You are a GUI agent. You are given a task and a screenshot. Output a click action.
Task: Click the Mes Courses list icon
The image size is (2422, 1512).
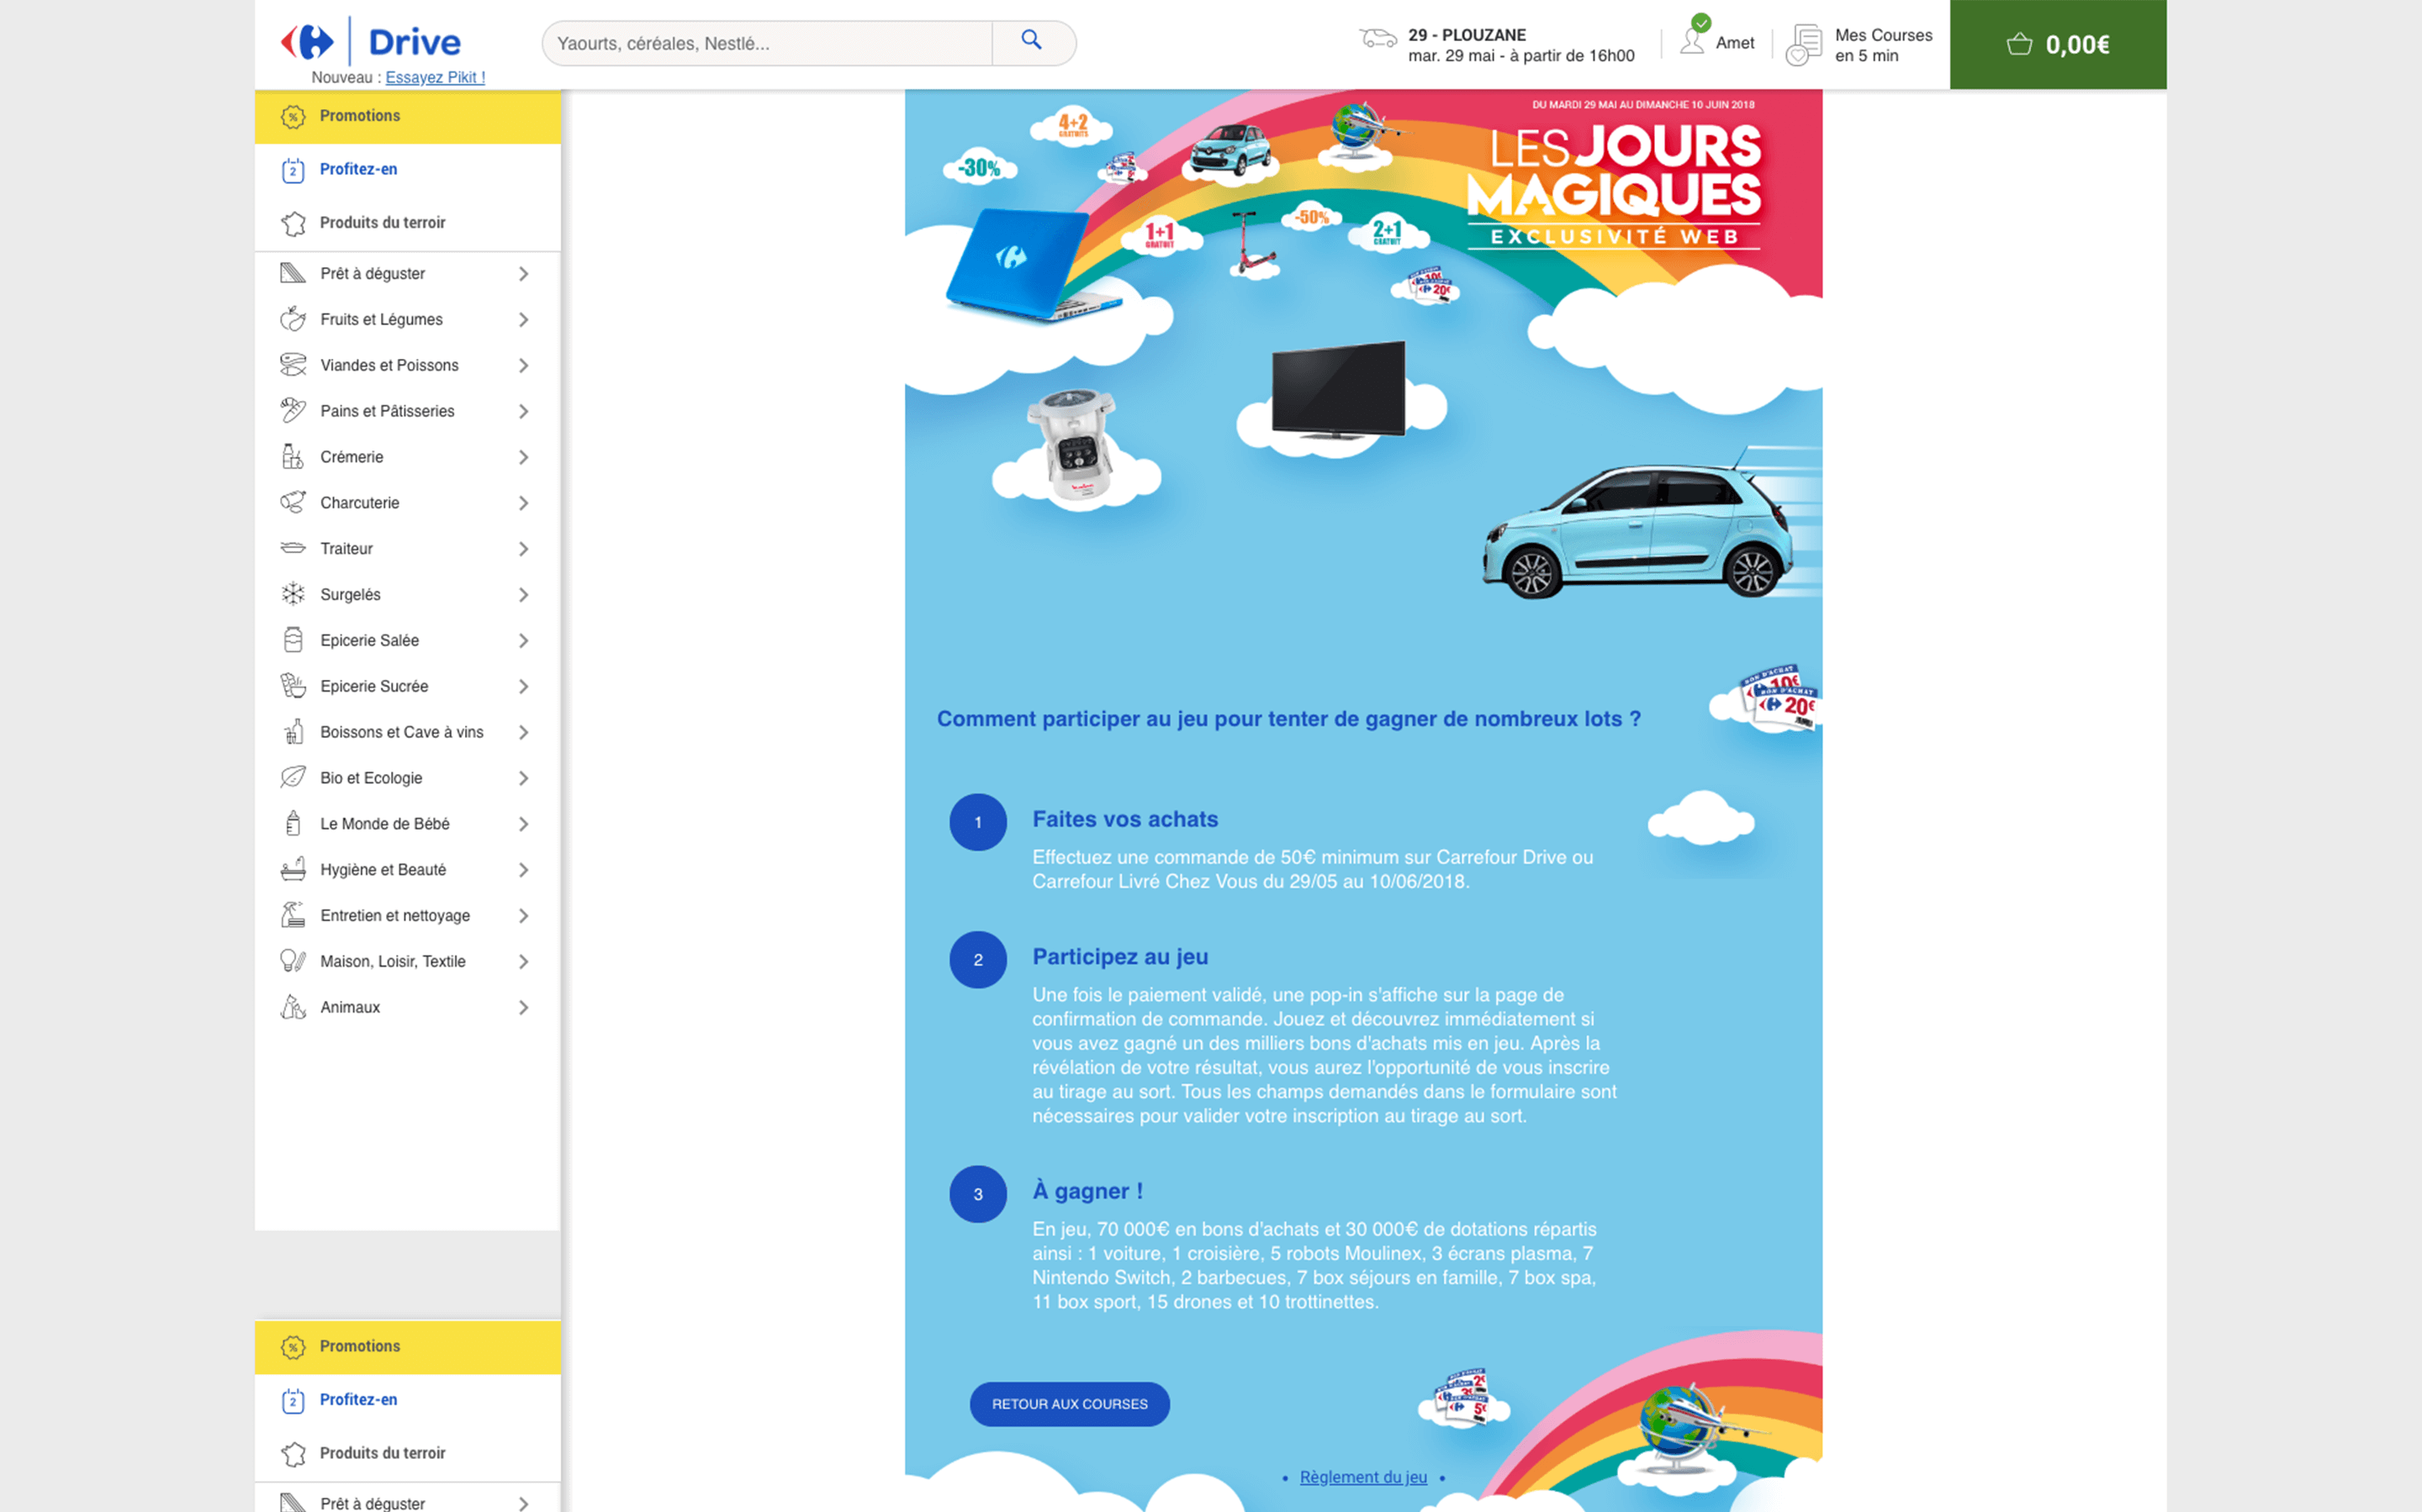point(1805,44)
